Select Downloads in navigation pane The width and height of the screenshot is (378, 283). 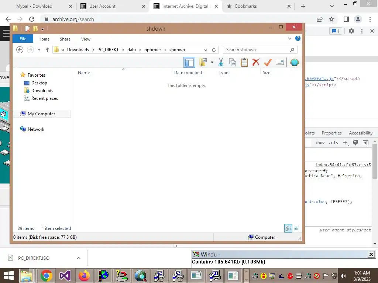(42, 91)
